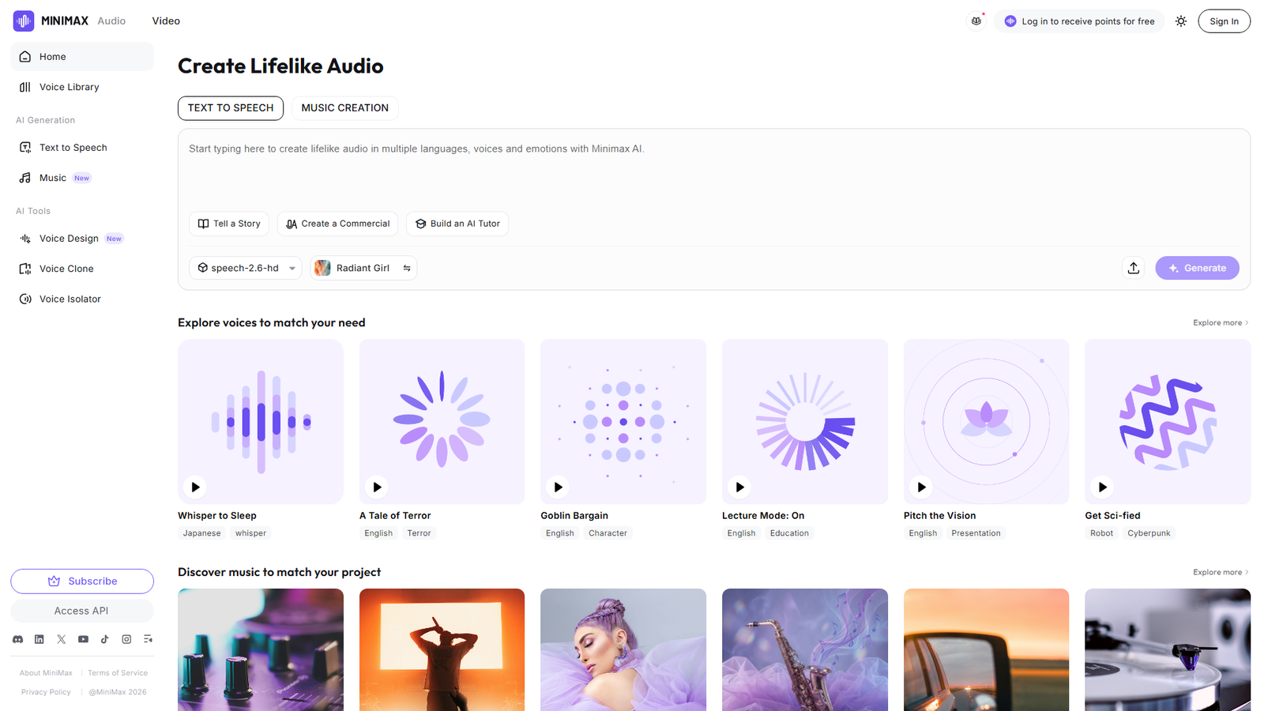Open the Terms of Service link
Screen dimensions: 1264x711
point(117,672)
